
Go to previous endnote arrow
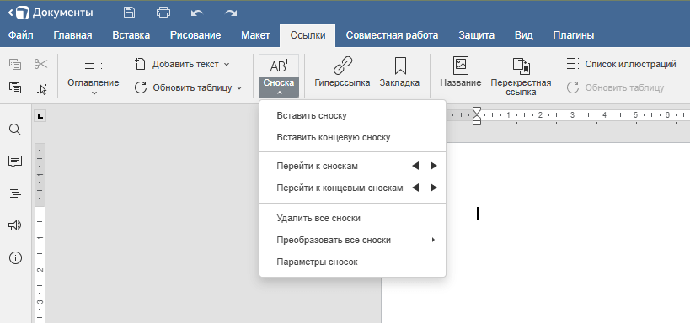[x=415, y=188]
